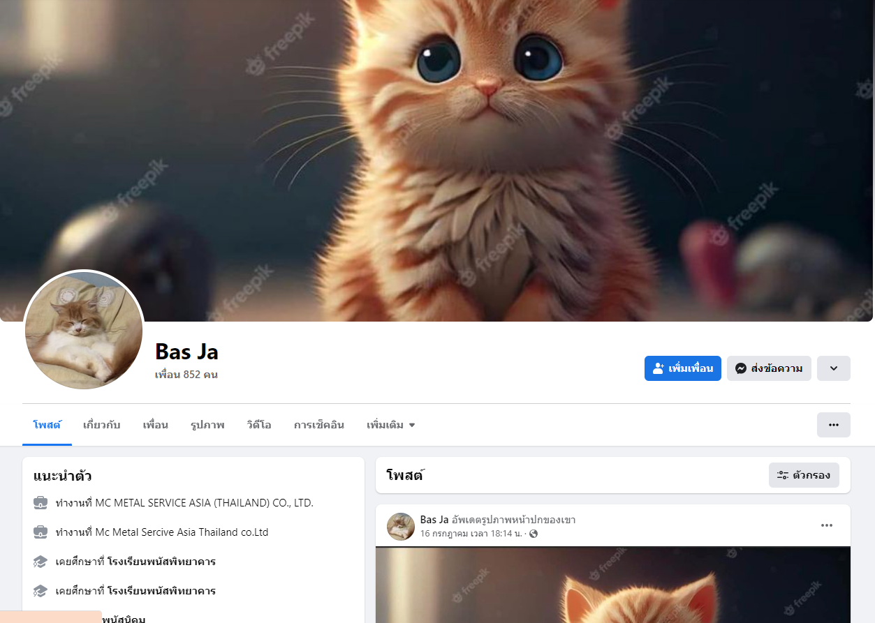Open the kitten cover photo

[437, 160]
